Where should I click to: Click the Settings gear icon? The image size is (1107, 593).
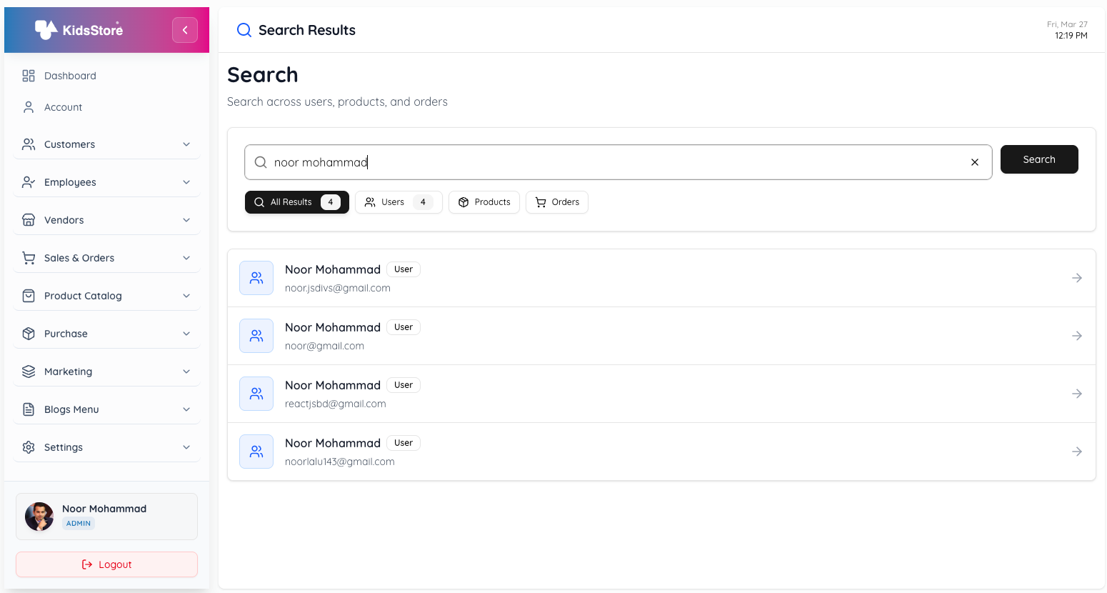pyautogui.click(x=29, y=447)
